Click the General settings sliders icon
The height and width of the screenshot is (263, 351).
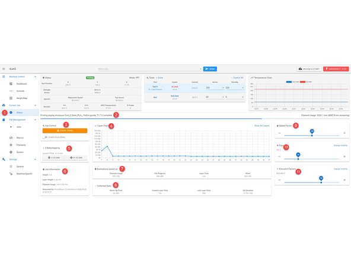pyautogui.click(x=11, y=166)
